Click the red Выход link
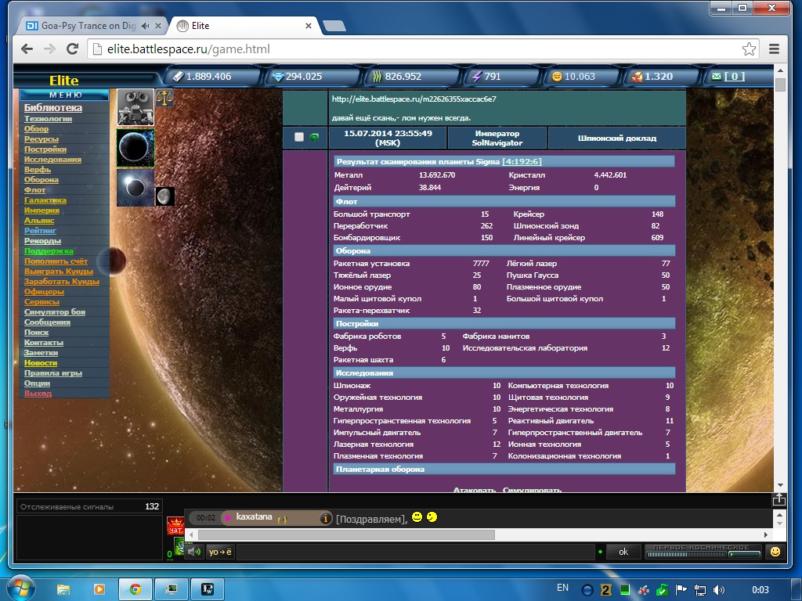This screenshot has width=802, height=601. [38, 394]
